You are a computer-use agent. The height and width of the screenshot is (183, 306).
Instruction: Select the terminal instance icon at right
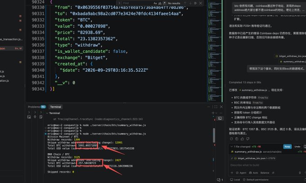220,118
